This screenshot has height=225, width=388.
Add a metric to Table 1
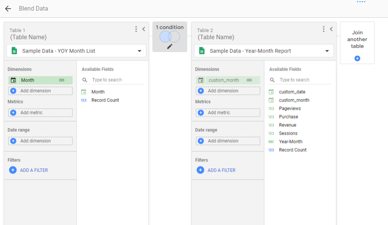click(40, 112)
